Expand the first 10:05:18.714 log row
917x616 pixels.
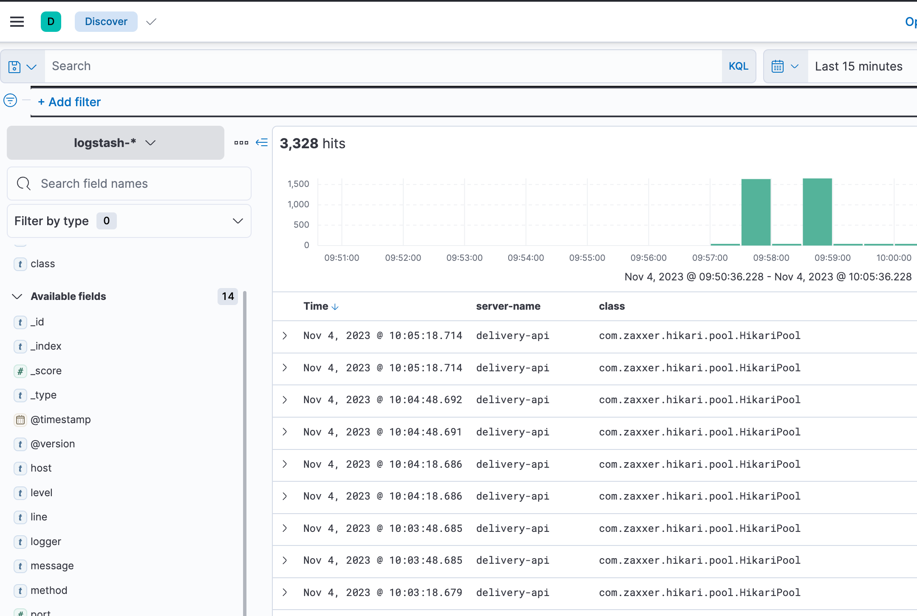pos(285,336)
